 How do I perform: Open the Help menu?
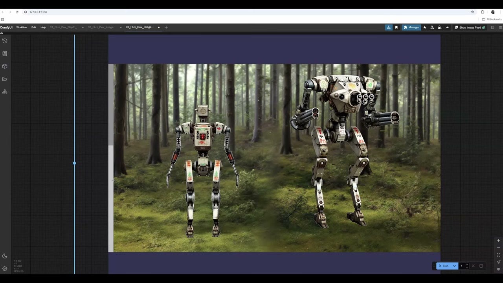[43, 28]
